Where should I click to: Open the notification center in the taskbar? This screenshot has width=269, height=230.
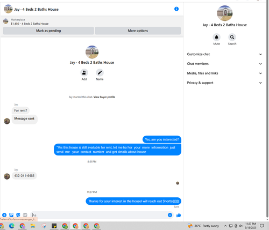[x=262, y=226]
